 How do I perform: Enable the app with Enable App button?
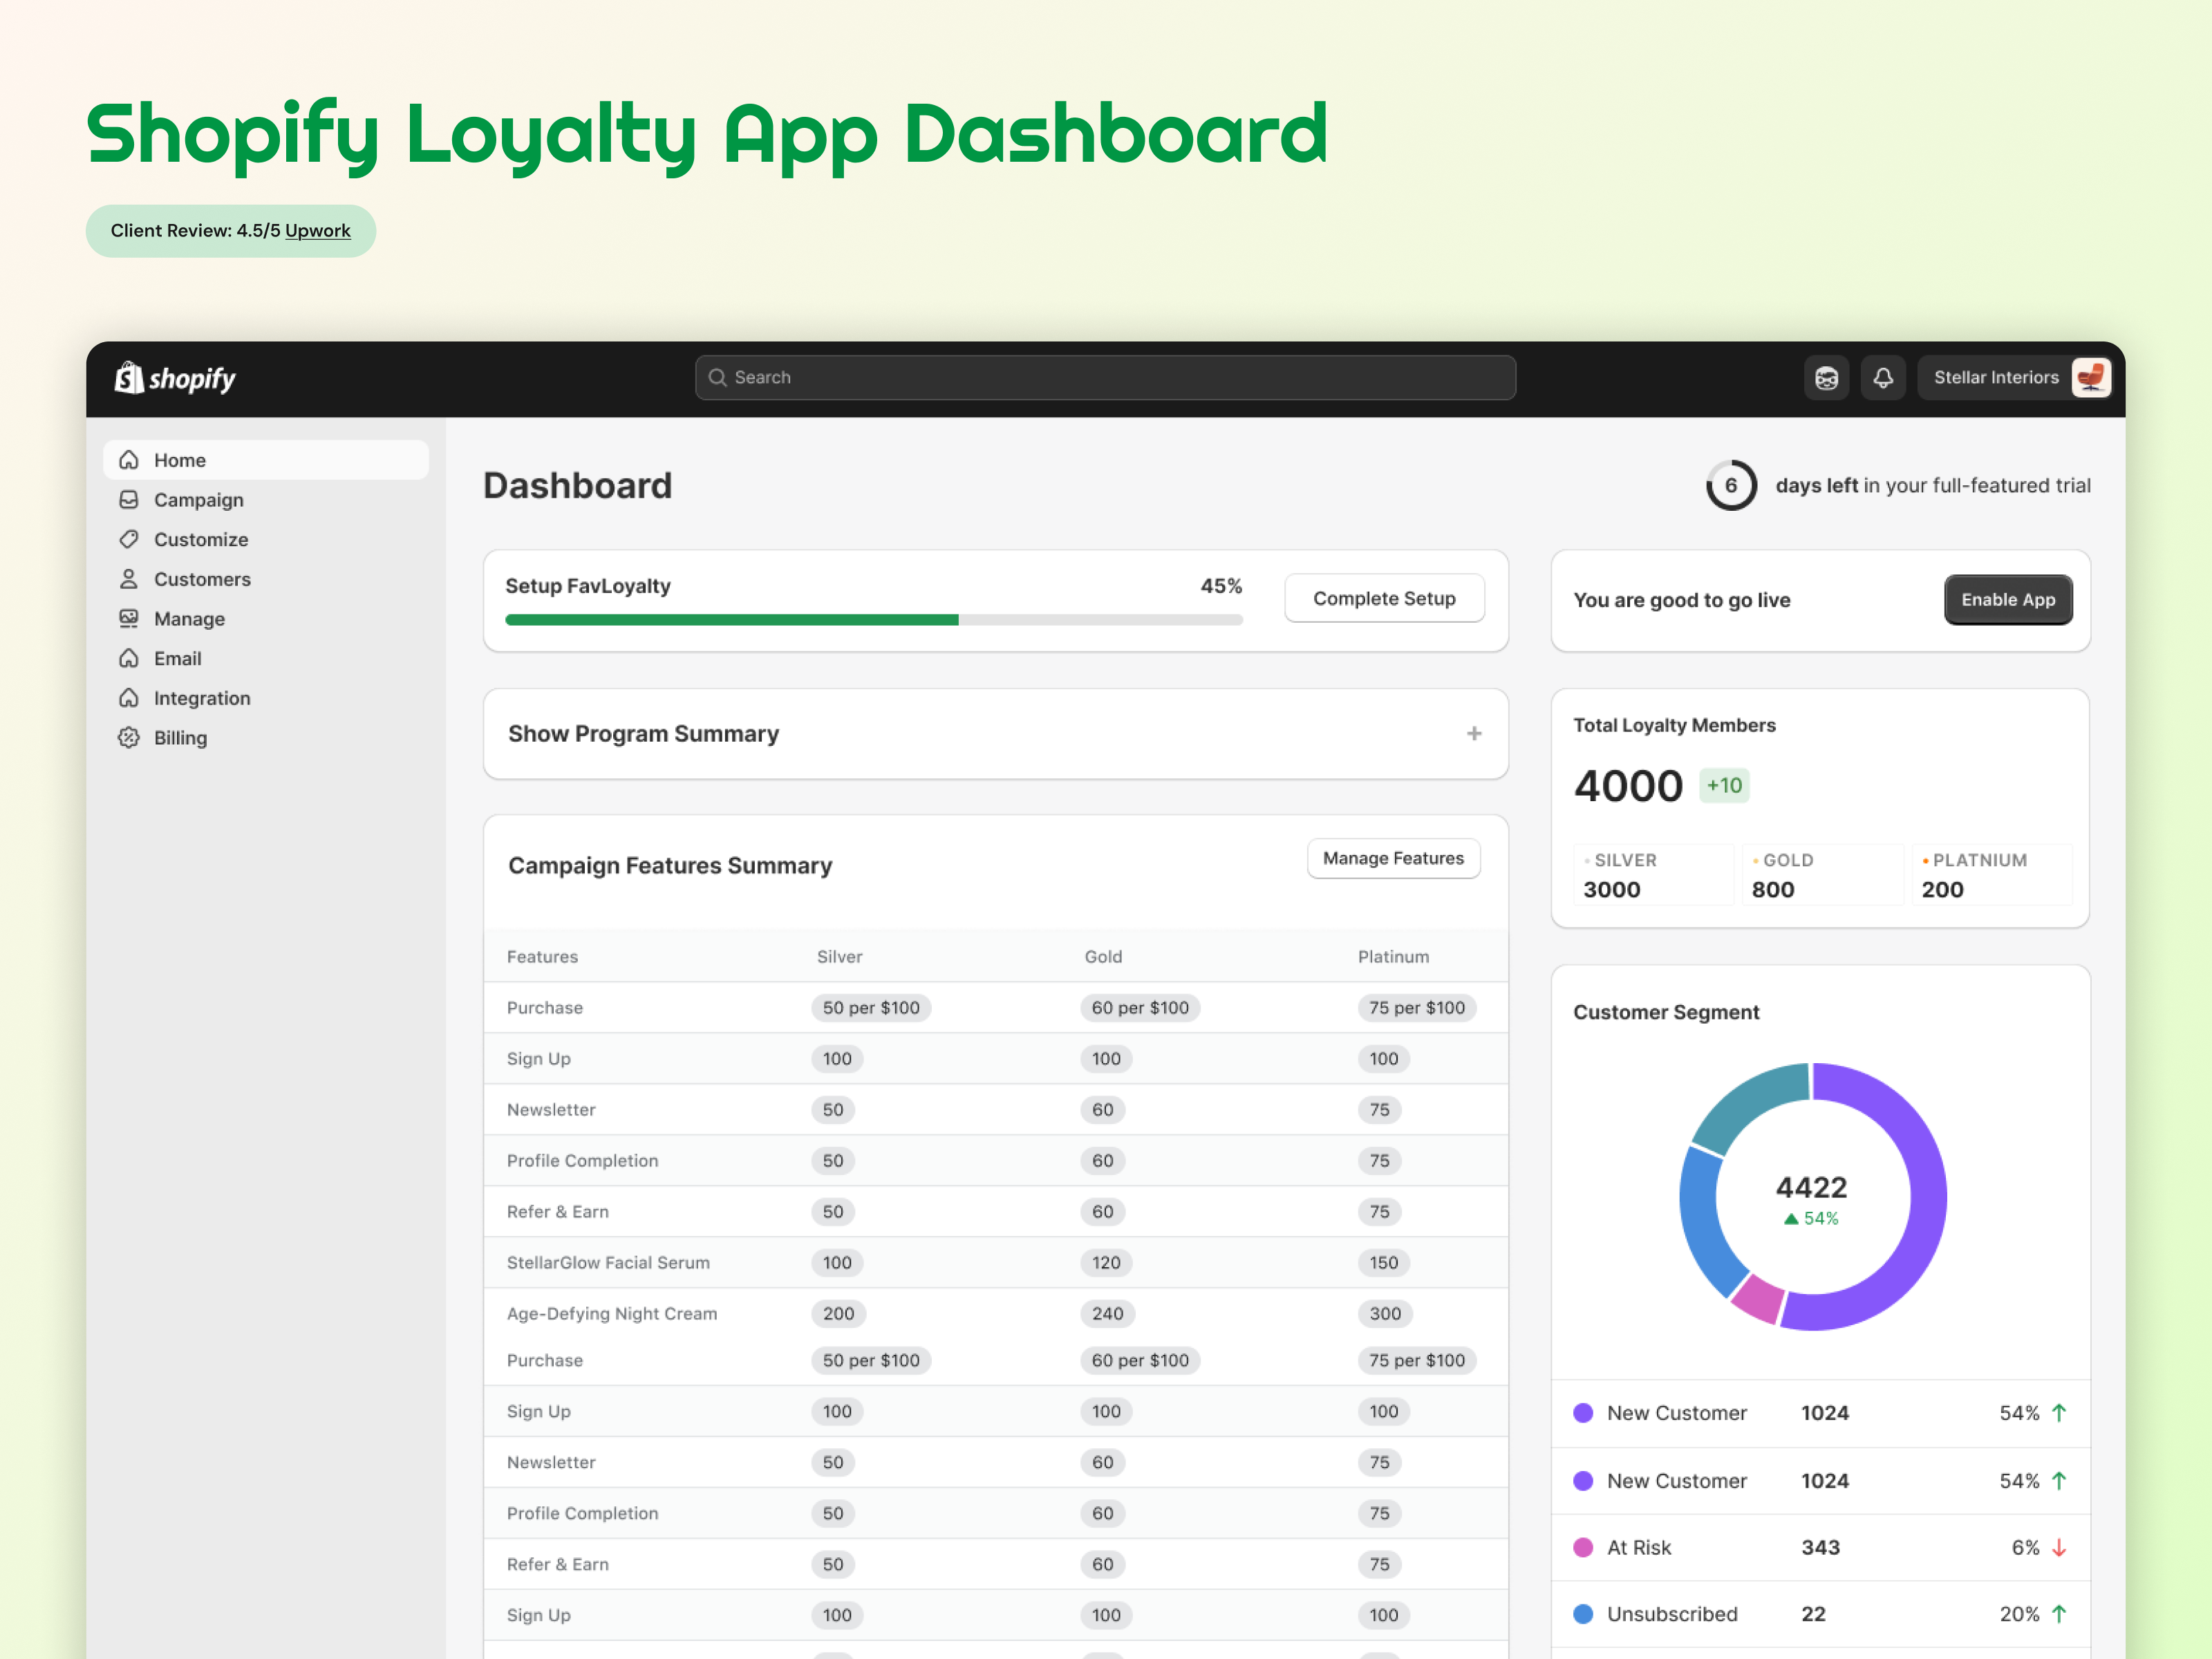2008,600
